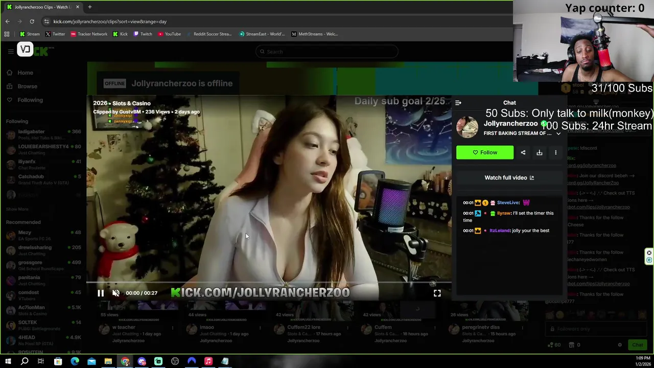Enter fullscreen for the clip player

(x=437, y=293)
